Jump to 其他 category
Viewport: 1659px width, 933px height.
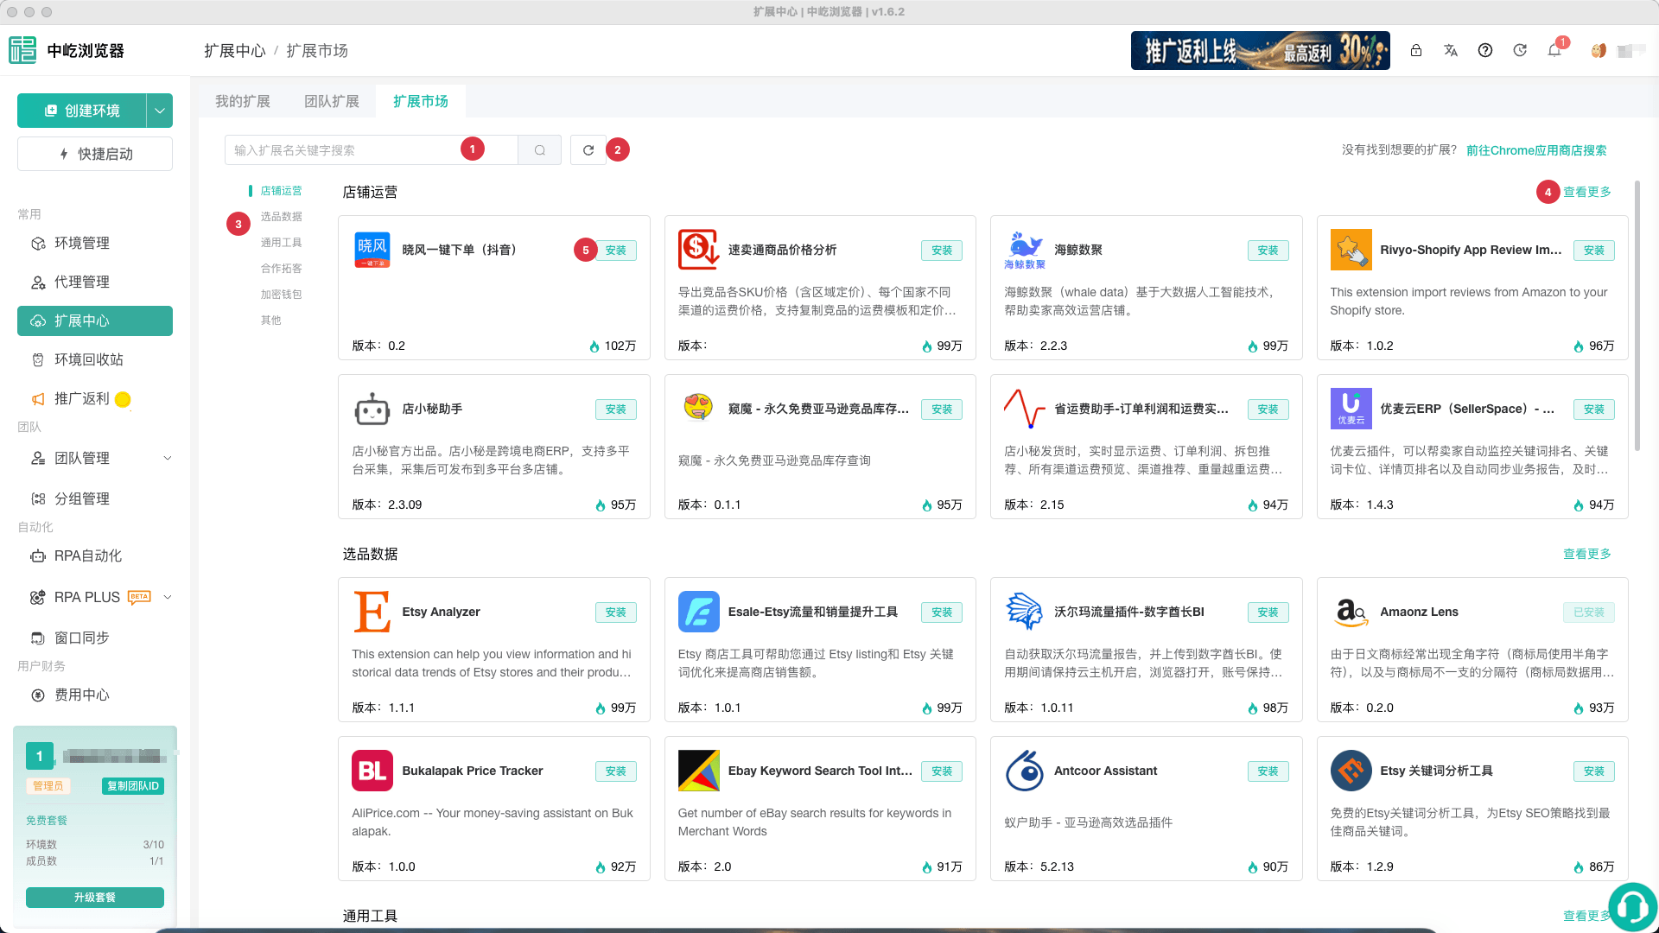pos(271,321)
